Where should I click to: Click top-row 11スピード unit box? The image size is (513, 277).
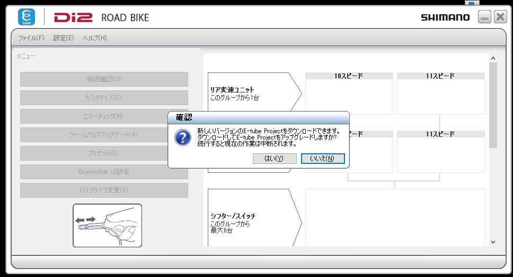point(441,94)
